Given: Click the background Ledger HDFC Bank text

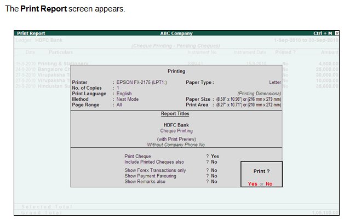Looking at the screenshot, I should point(39,41).
